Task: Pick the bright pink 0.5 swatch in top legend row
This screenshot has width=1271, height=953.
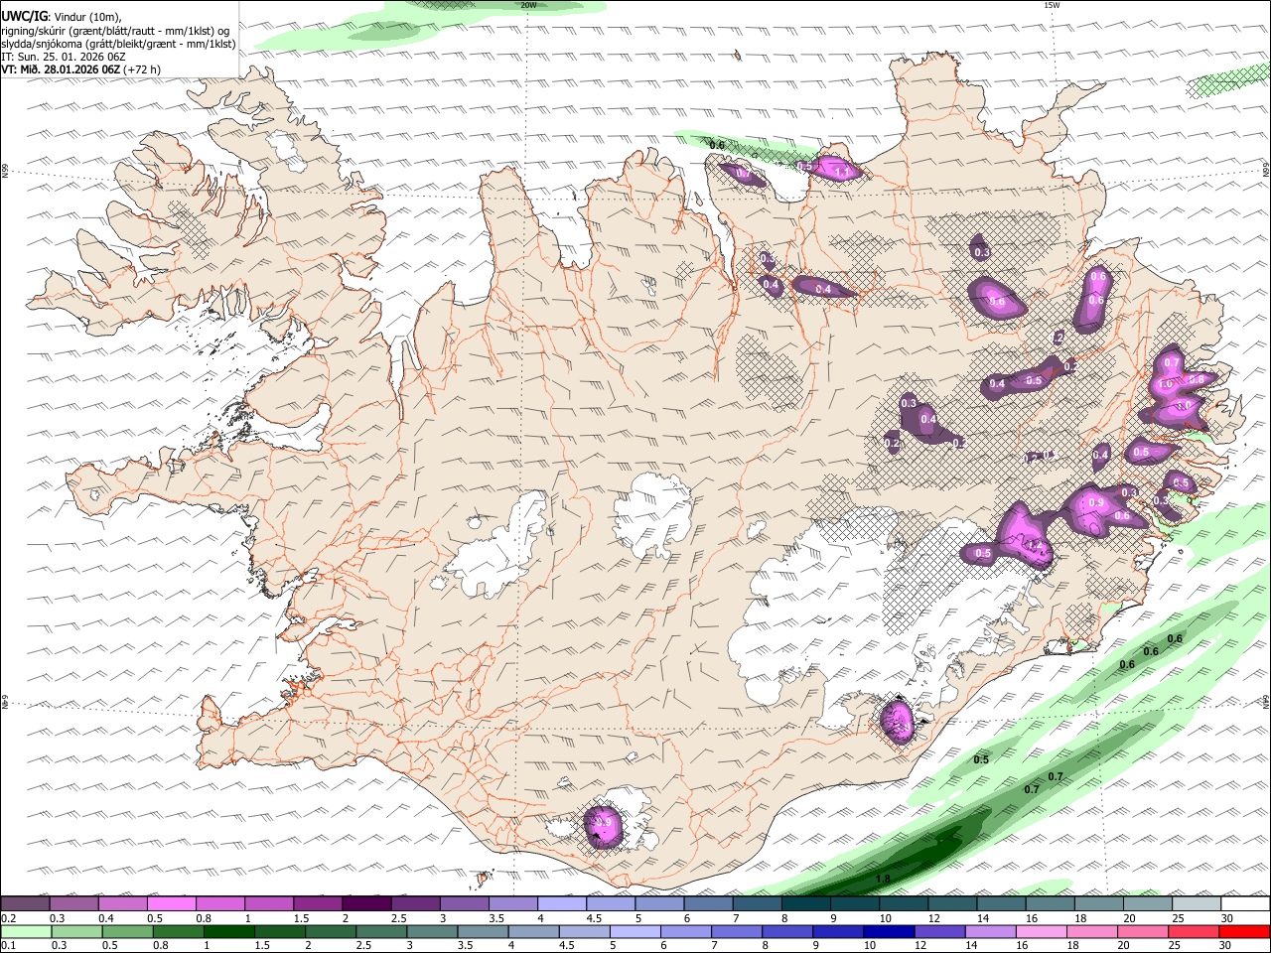Action: 172,903
